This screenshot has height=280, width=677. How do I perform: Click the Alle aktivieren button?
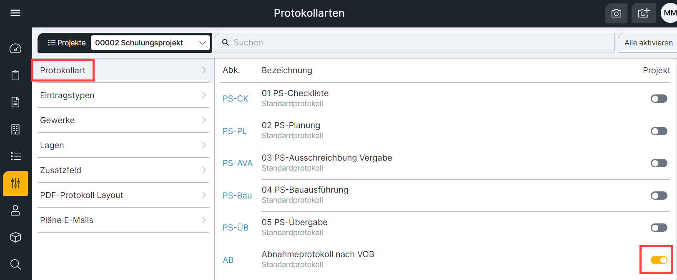[648, 43]
